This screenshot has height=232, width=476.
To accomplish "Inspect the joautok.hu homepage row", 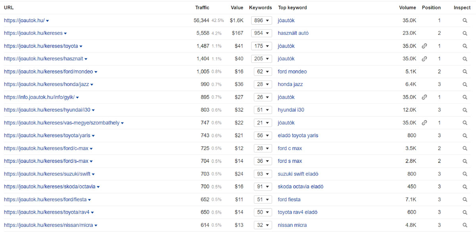I will [465, 21].
